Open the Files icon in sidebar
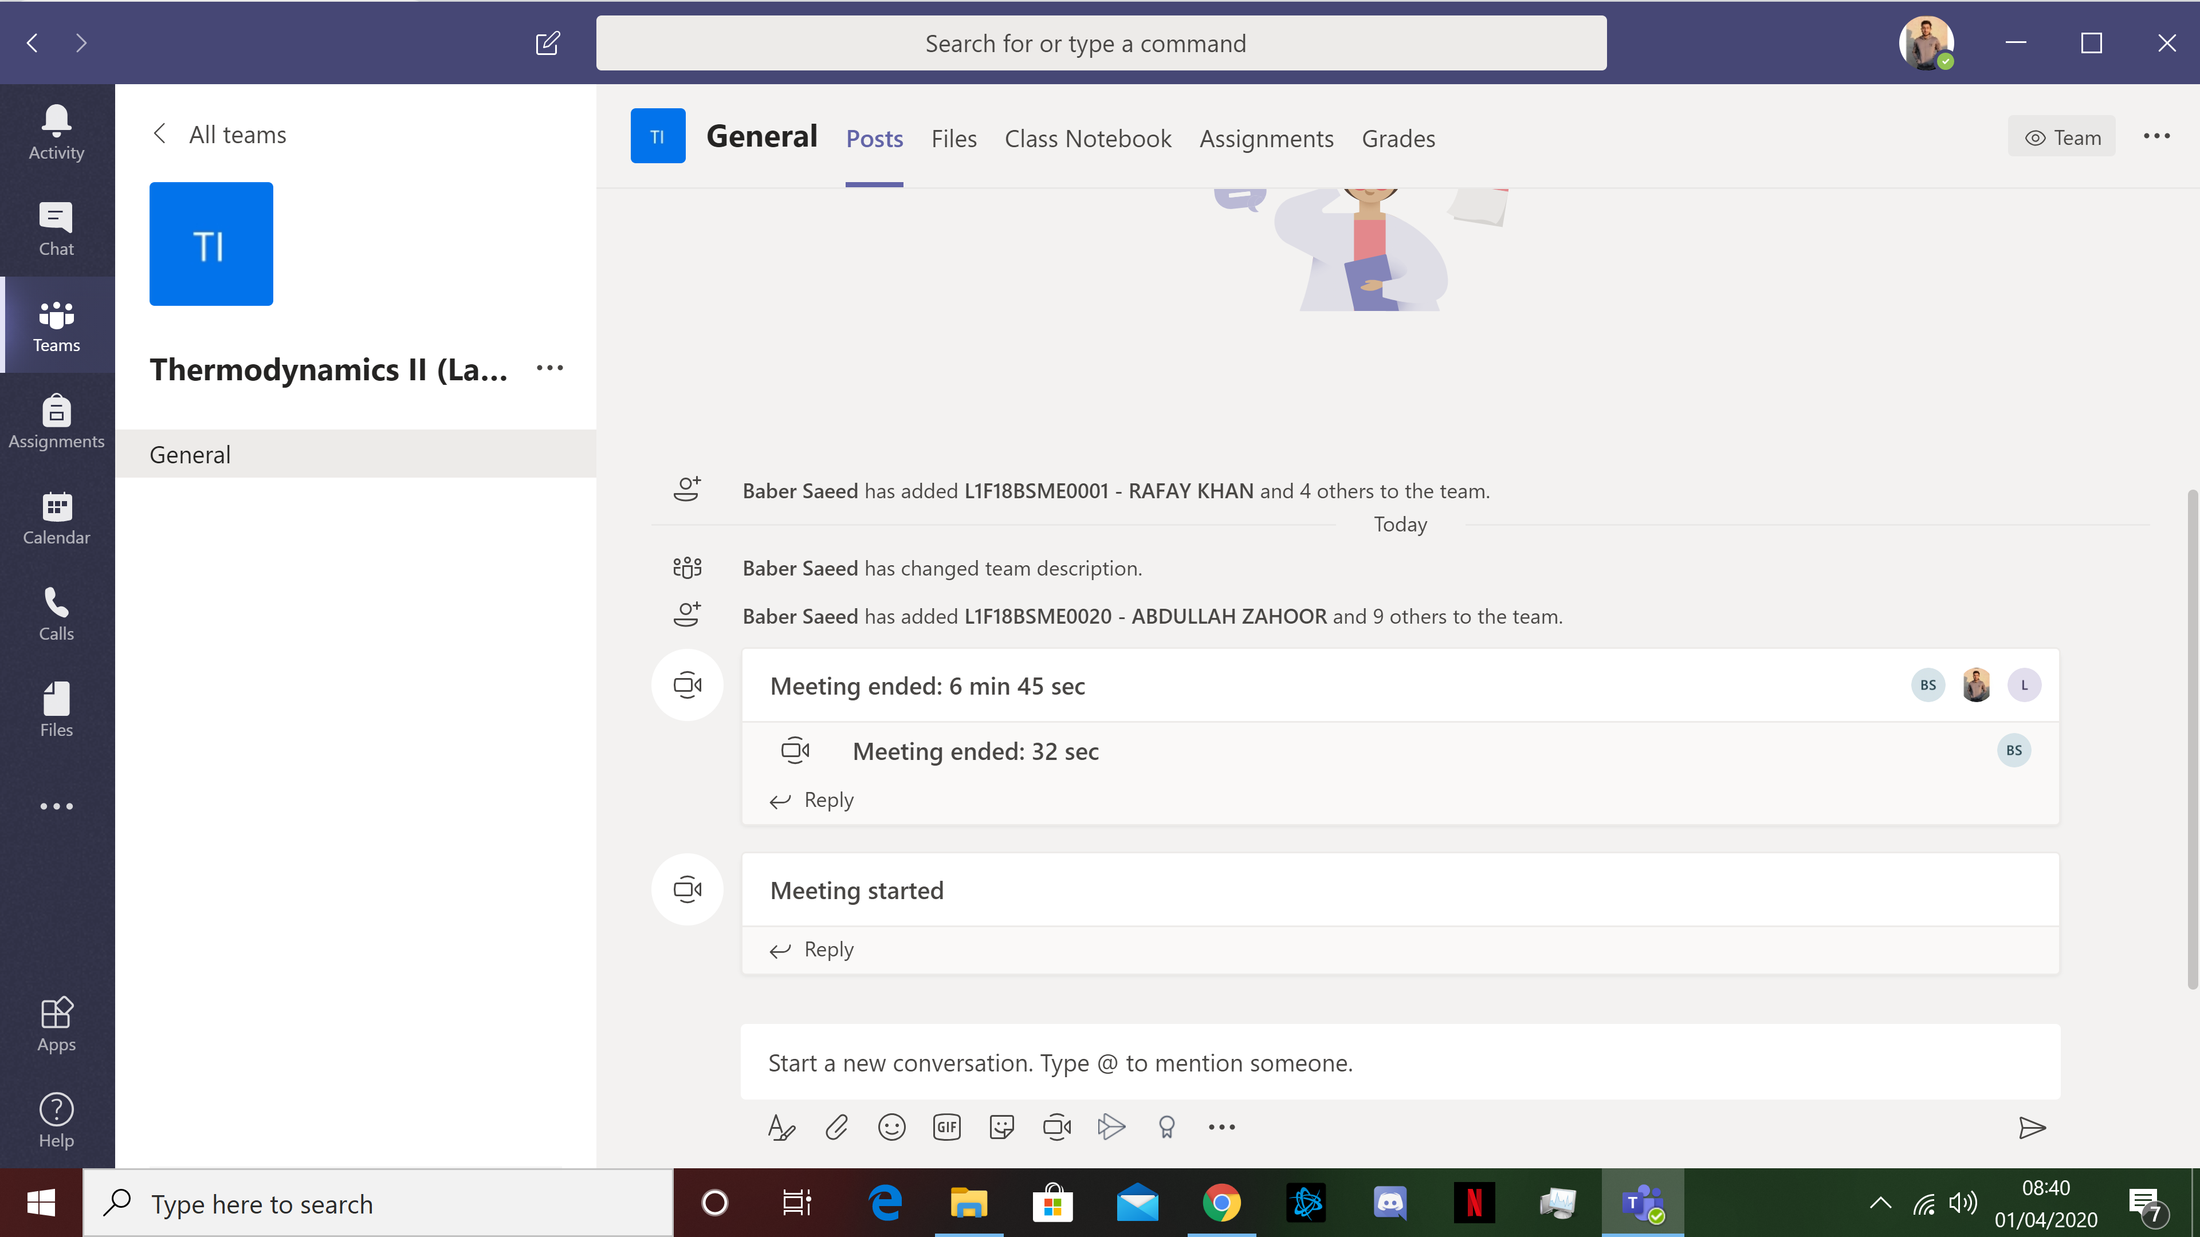This screenshot has height=1237, width=2200. (56, 710)
